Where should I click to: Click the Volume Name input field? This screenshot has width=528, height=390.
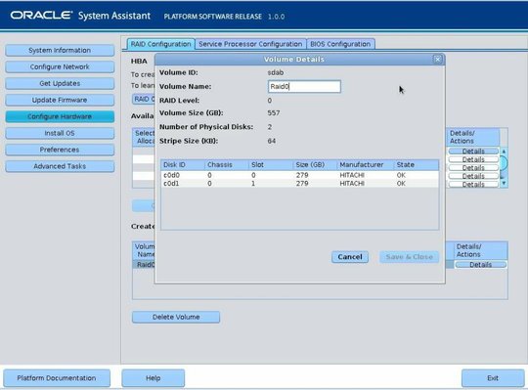[304, 86]
